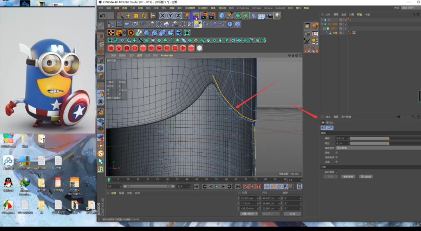Uncheck the 实时更新 realtime update checkbox
The height and width of the screenshot is (231, 421).
(336, 172)
